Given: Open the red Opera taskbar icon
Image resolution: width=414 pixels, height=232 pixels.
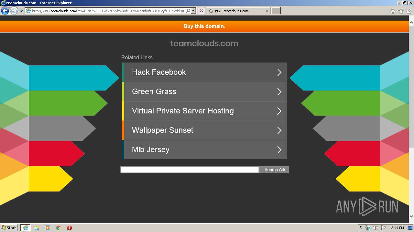Looking at the screenshot, I should (69, 228).
